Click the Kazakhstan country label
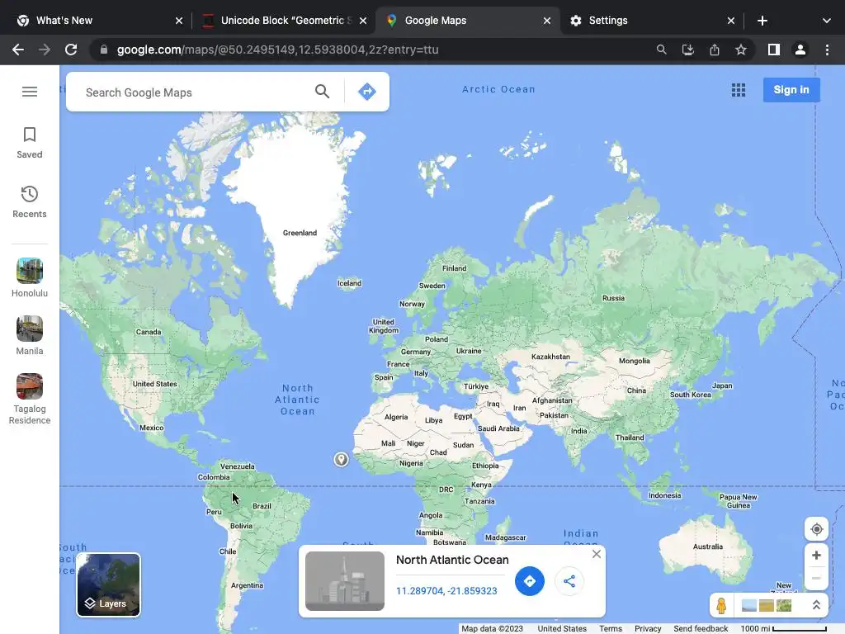This screenshot has width=845, height=634. click(550, 357)
